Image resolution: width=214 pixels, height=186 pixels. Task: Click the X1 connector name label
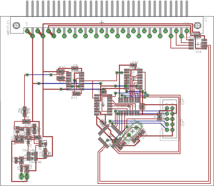pos(206,20)
